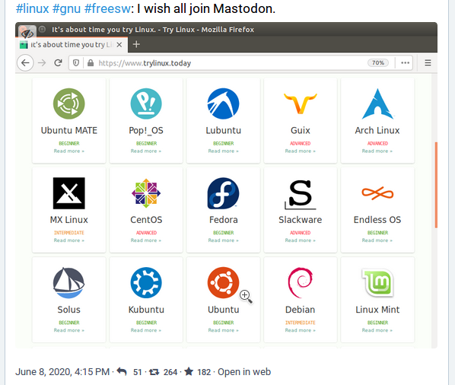Click the tracking protection shield icon

pyautogui.click(x=76, y=63)
